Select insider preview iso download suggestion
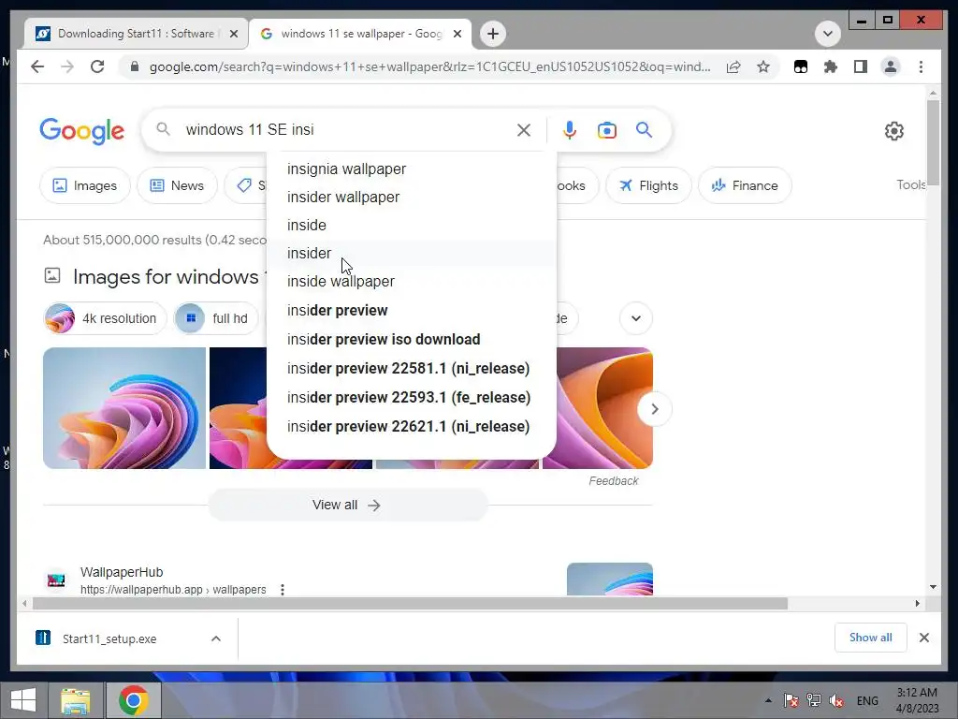 pyautogui.click(x=412, y=339)
